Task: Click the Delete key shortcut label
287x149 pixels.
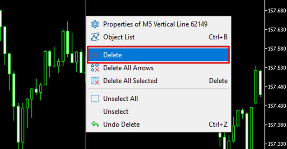Action: click(x=218, y=81)
